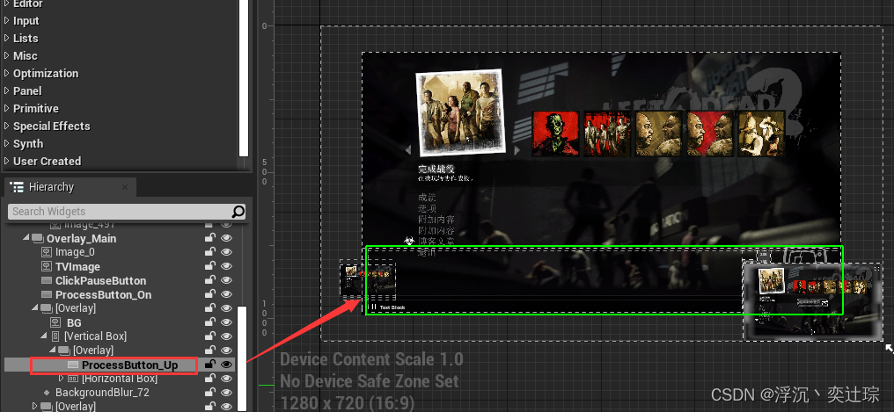Select the four survivors on red thumbnail
The image size is (894, 412).
[606, 134]
